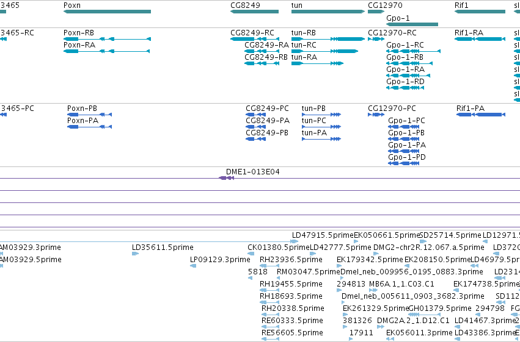Viewport: 520px width, 342px height.
Task: Click the Poxn-PA protein feature
Action: pyautogui.click(x=90, y=127)
